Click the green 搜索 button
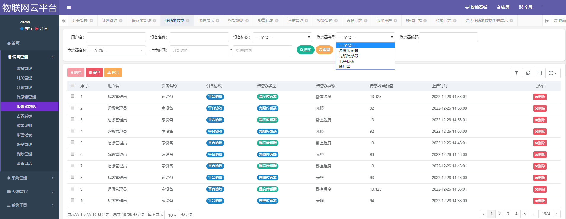 tap(305, 50)
